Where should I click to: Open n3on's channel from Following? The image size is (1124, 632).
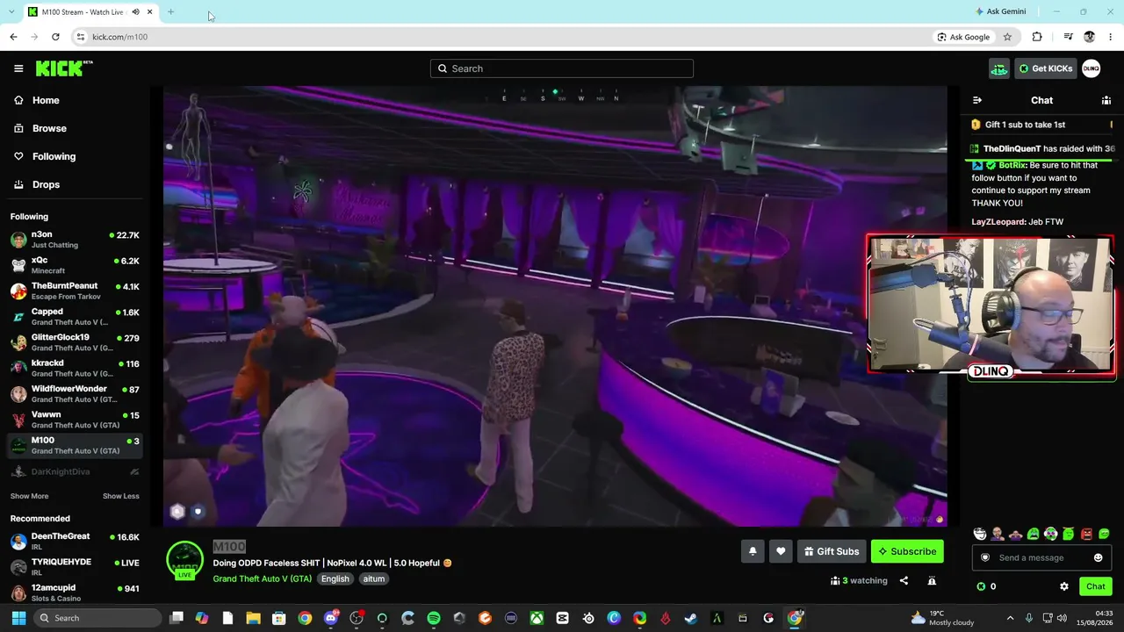75,240
